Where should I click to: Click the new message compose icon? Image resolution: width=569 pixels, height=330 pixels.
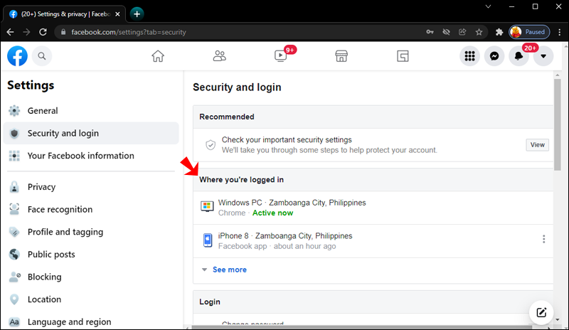pos(541,312)
